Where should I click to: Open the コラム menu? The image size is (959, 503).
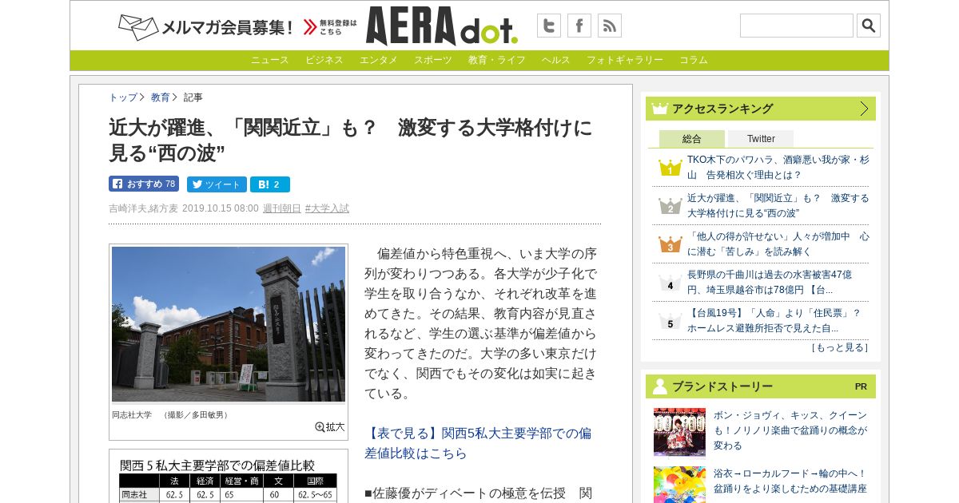pos(694,60)
